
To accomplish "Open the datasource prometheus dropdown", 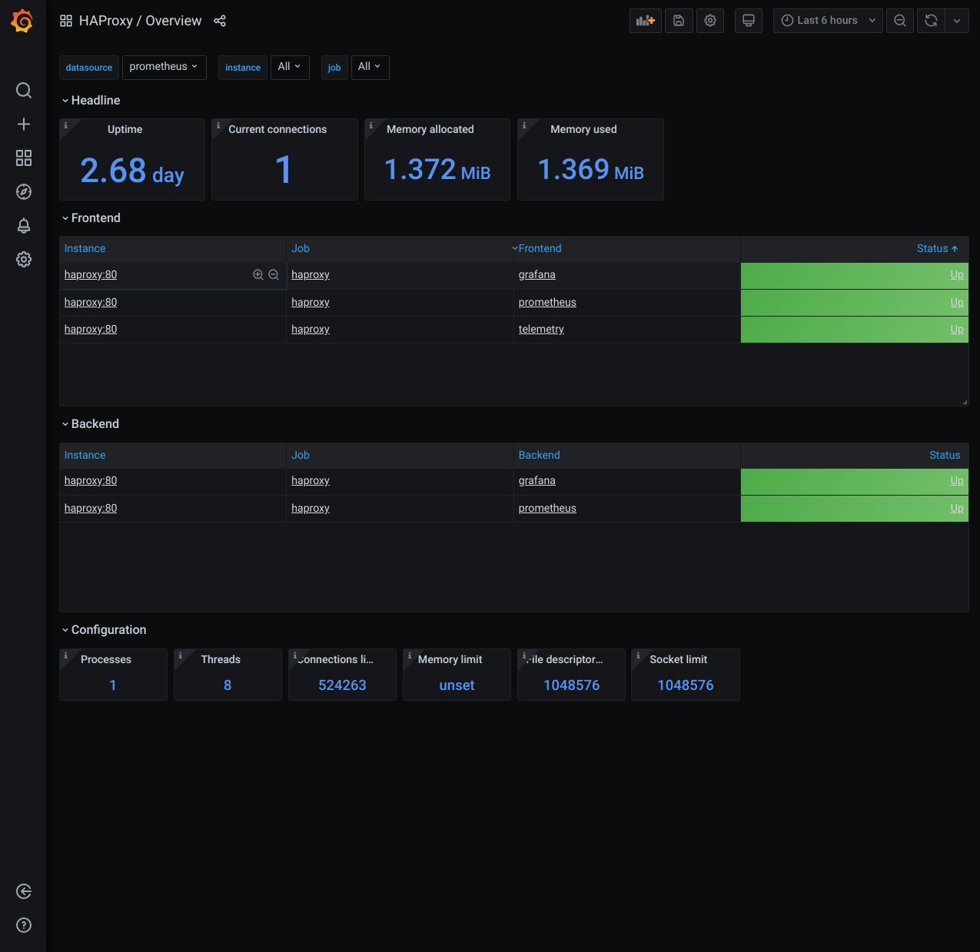I will [164, 67].
